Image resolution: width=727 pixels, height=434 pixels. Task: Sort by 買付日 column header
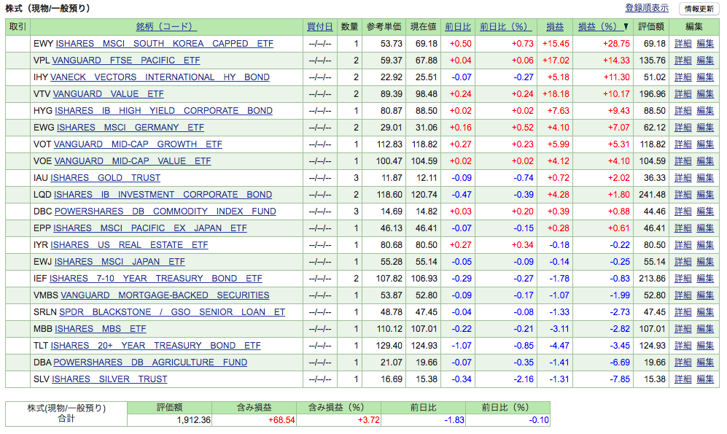[x=320, y=27]
